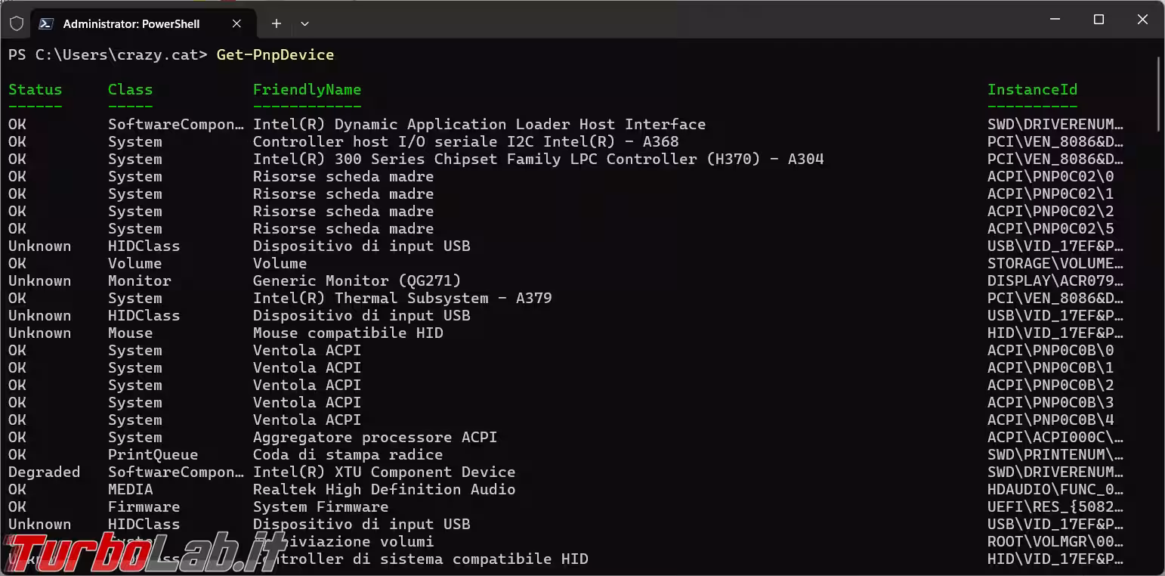This screenshot has width=1165, height=576.
Task: Click the Status column header
Action: click(35, 89)
